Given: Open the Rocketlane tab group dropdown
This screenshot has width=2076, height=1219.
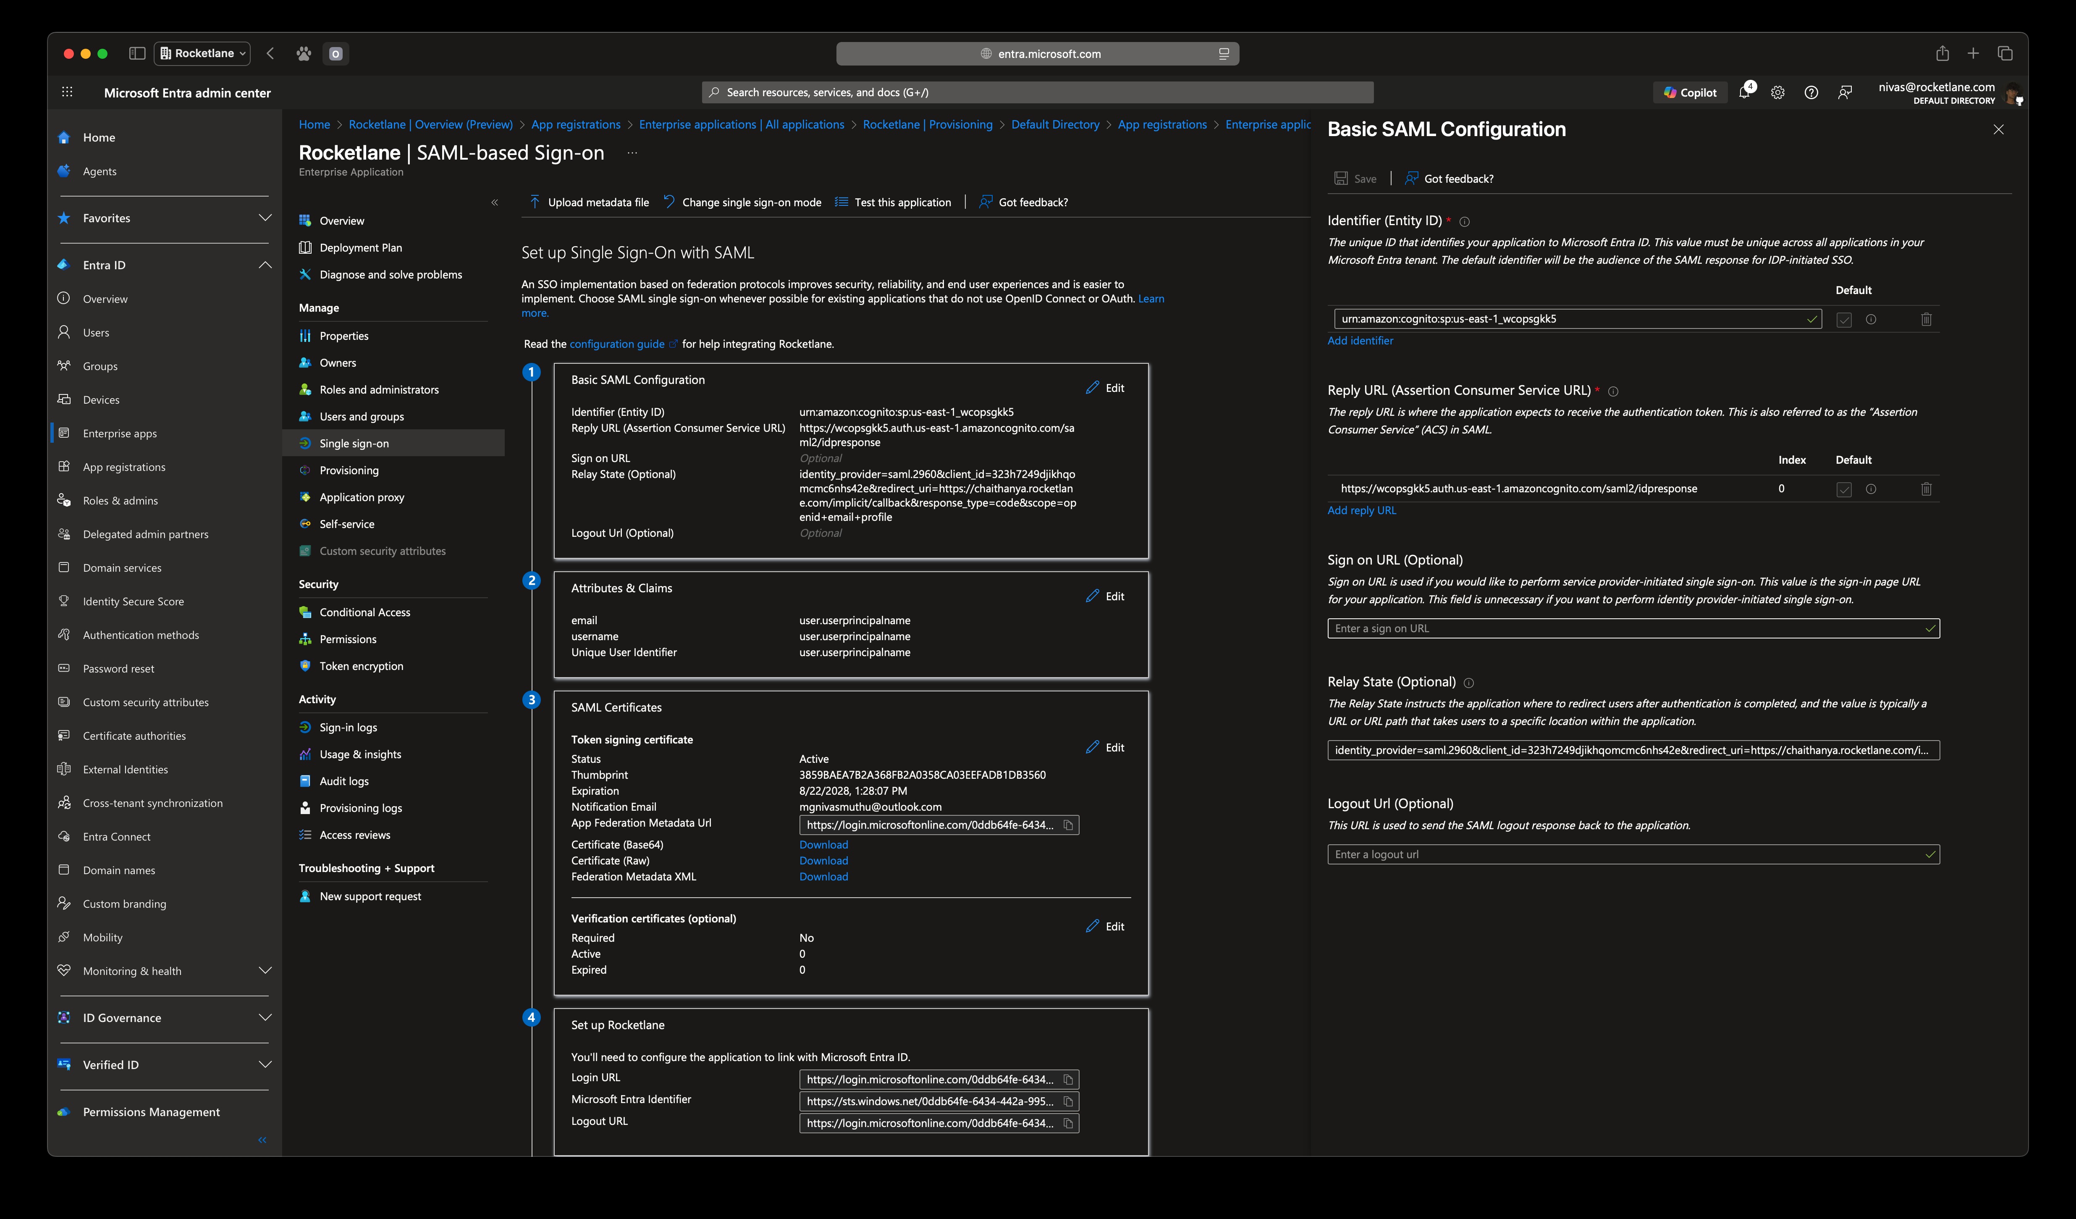Looking at the screenshot, I should [x=203, y=54].
